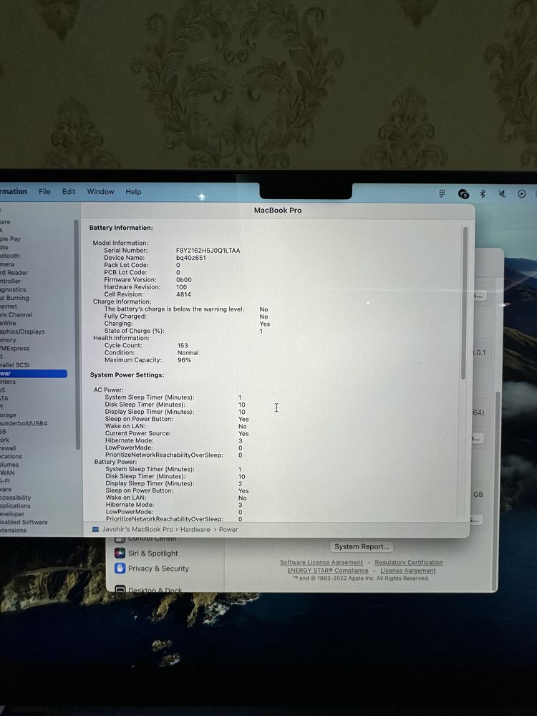Click Power in the path bar
This screenshot has width=537, height=716.
(x=228, y=529)
